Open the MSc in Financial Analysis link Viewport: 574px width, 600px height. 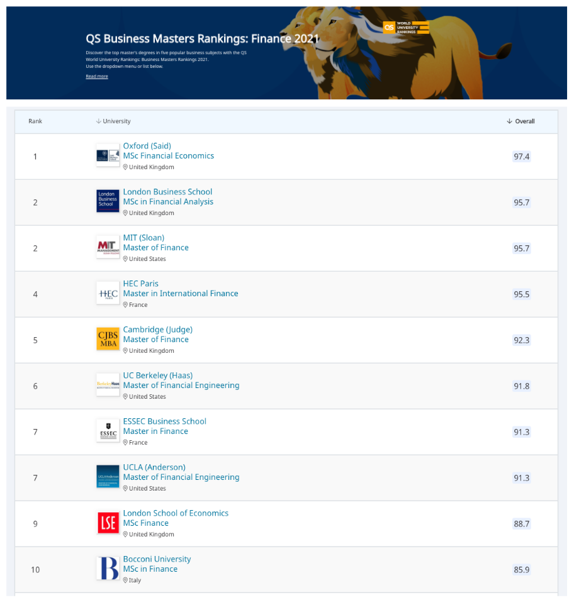click(168, 202)
